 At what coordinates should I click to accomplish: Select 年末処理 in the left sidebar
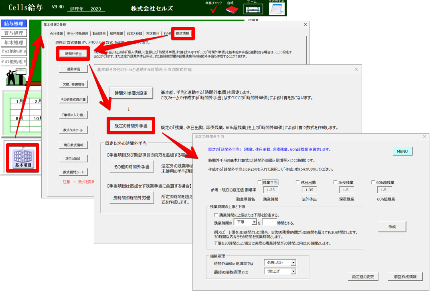tap(14, 42)
